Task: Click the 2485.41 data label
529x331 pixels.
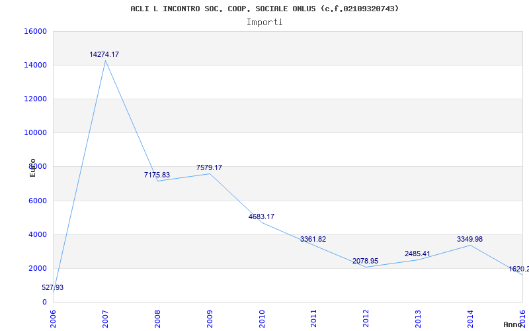Action: pyautogui.click(x=417, y=254)
